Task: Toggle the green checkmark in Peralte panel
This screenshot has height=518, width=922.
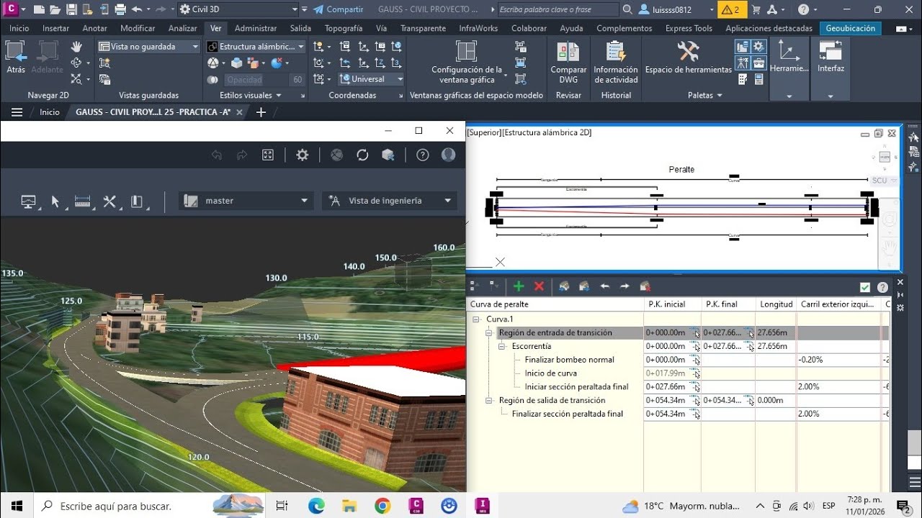Action: (865, 287)
